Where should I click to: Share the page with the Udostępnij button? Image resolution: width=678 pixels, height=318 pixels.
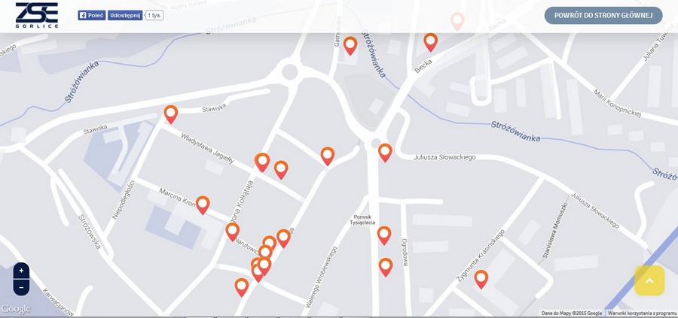click(125, 15)
